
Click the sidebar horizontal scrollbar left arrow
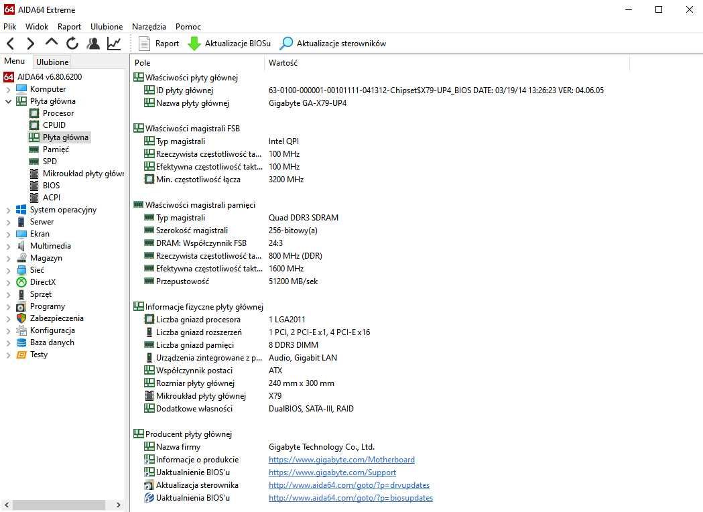click(6, 505)
